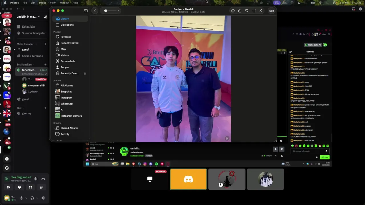Image resolution: width=365 pixels, height=205 pixels.
Task: Add channel to Ses Kanalları
Action: [x=45, y=65]
